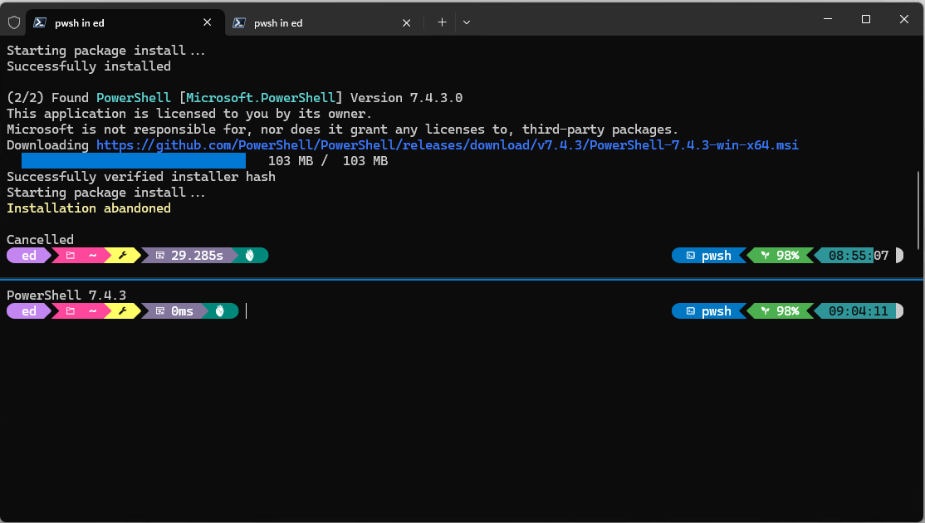Click the icon after 0ms in lower prompt
The height and width of the screenshot is (523, 925).
pyautogui.click(x=220, y=310)
